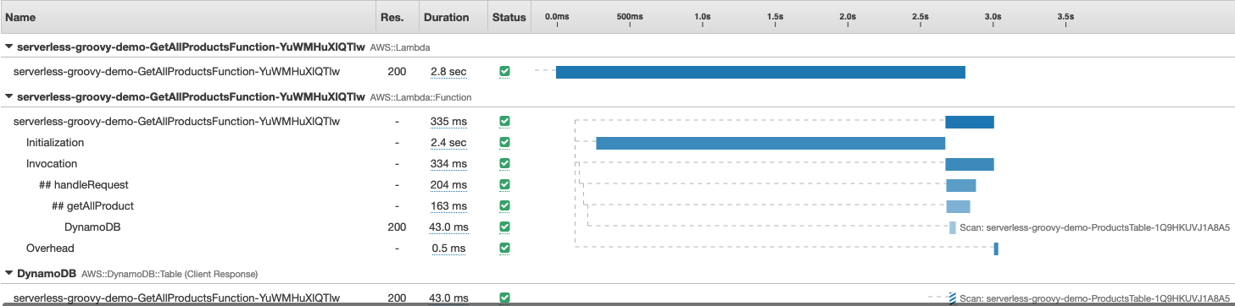Click status check for 335 ms function segment
The width and height of the screenshot is (1235, 306).
point(505,122)
